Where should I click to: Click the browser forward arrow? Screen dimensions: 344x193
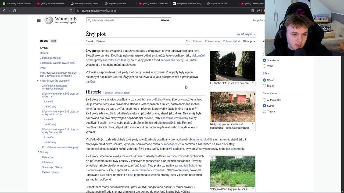coord(9,11)
